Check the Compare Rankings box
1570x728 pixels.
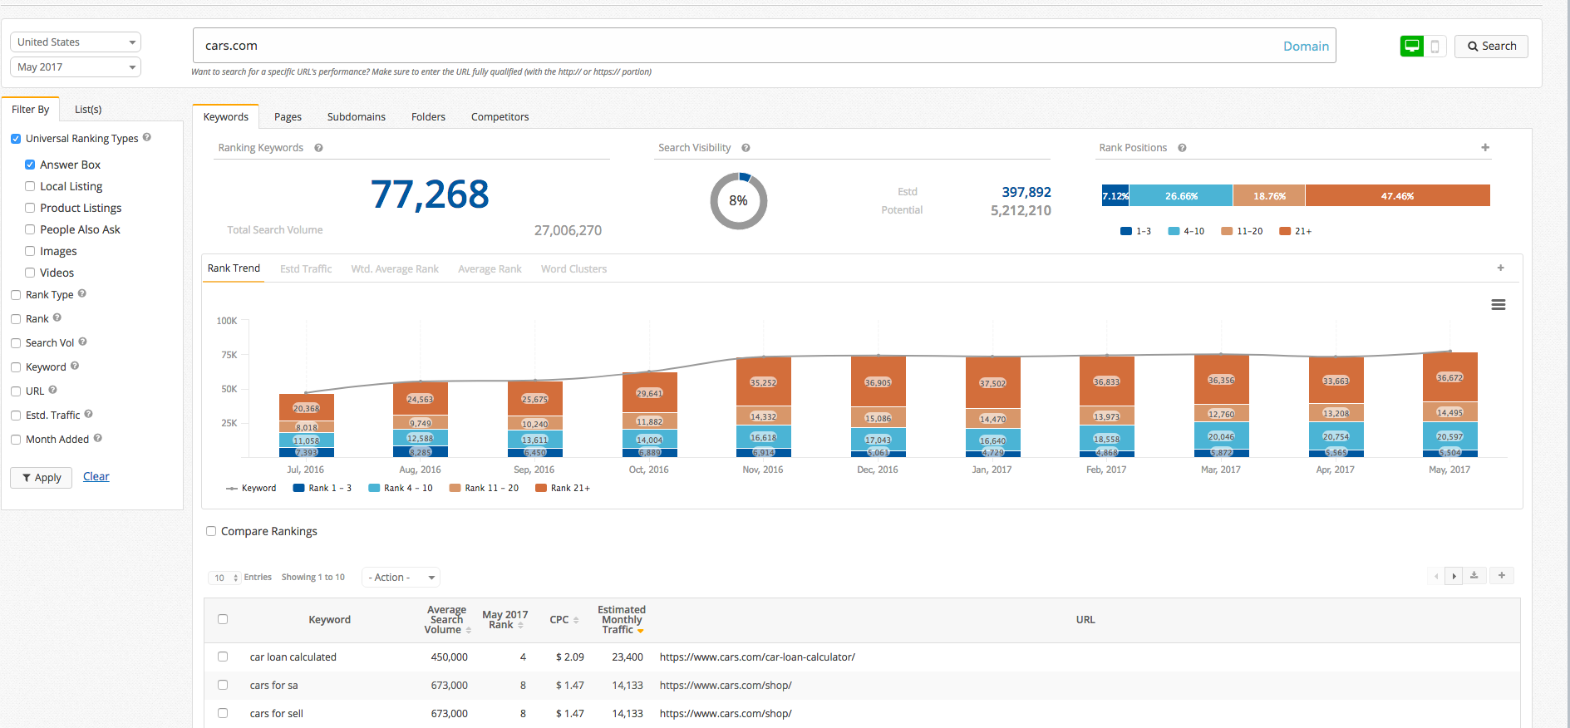(x=211, y=531)
